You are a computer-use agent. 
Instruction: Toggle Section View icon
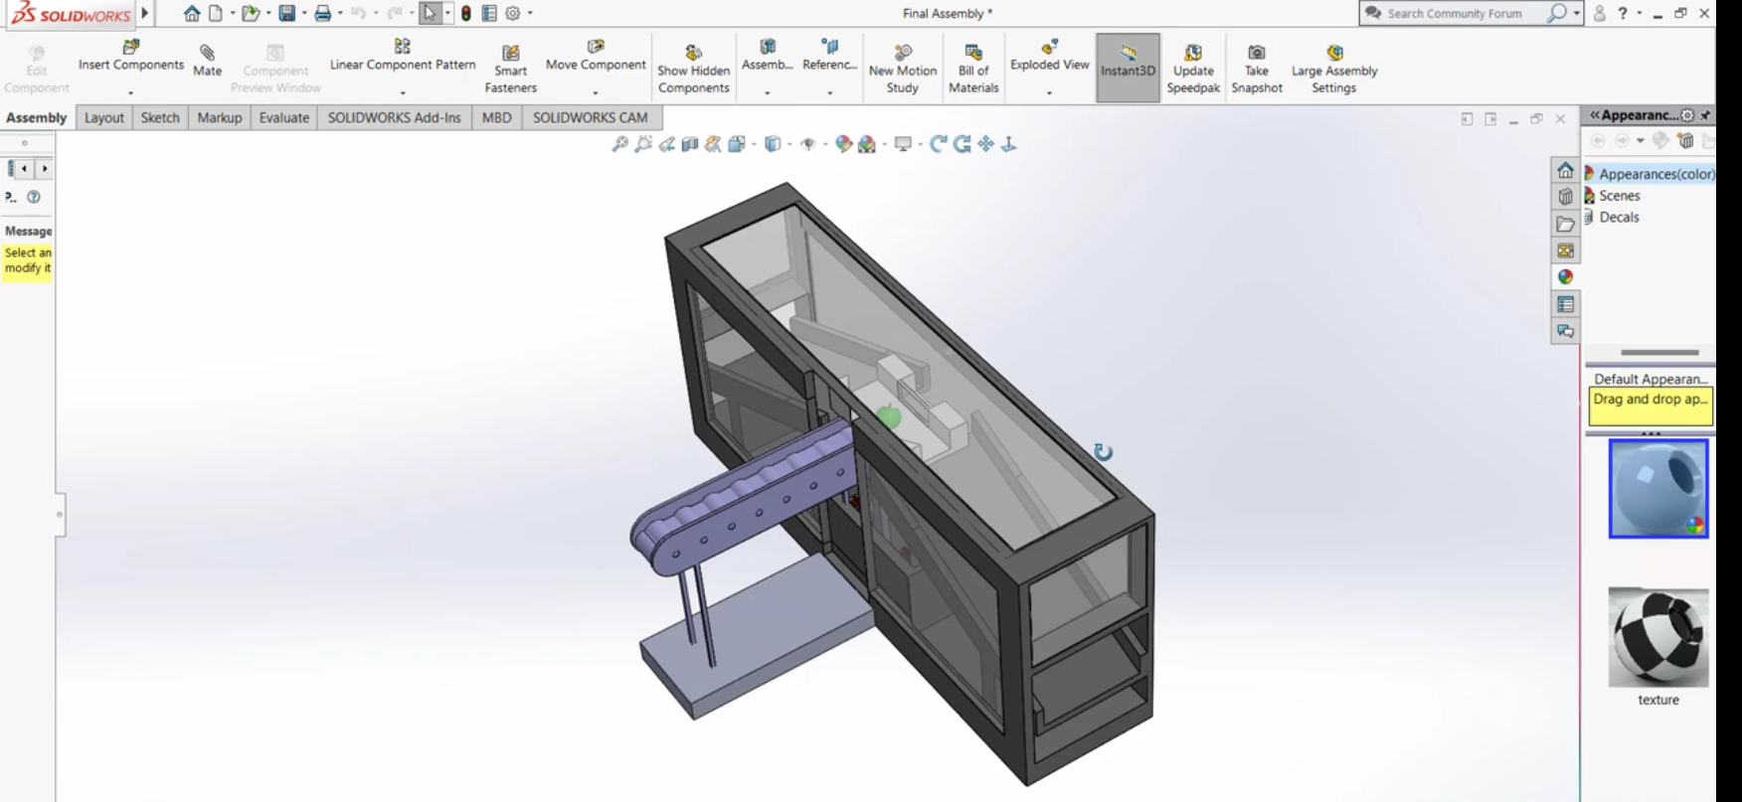[x=690, y=144]
